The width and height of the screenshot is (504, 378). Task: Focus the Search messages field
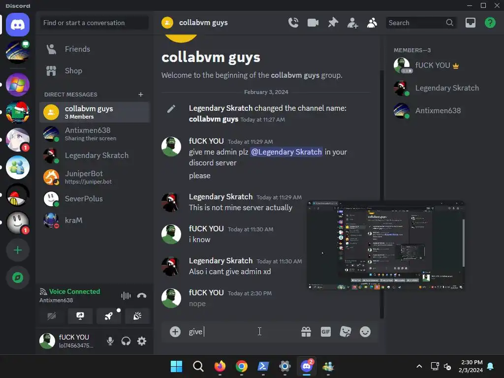(421, 23)
